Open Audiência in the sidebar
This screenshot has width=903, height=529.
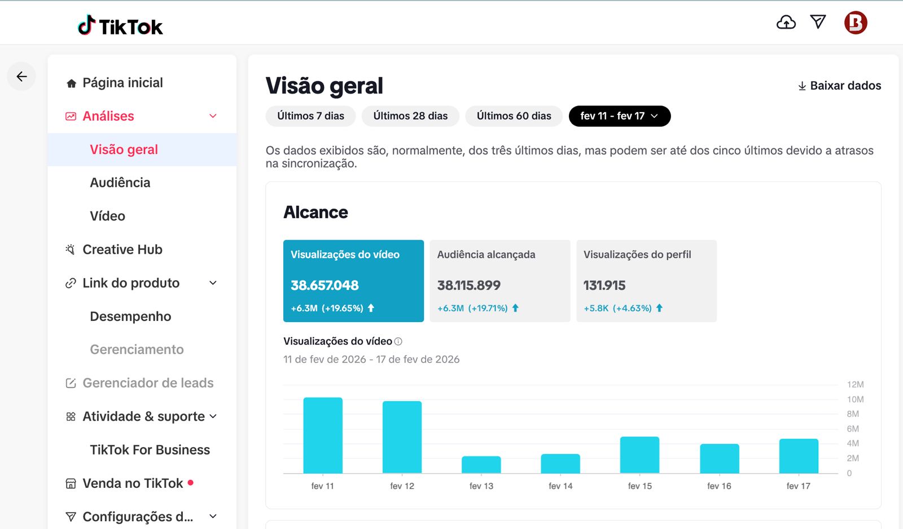click(x=120, y=183)
